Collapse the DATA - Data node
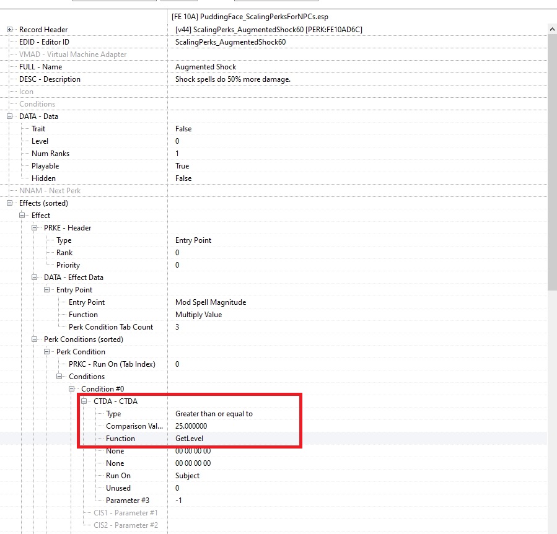 (9, 116)
